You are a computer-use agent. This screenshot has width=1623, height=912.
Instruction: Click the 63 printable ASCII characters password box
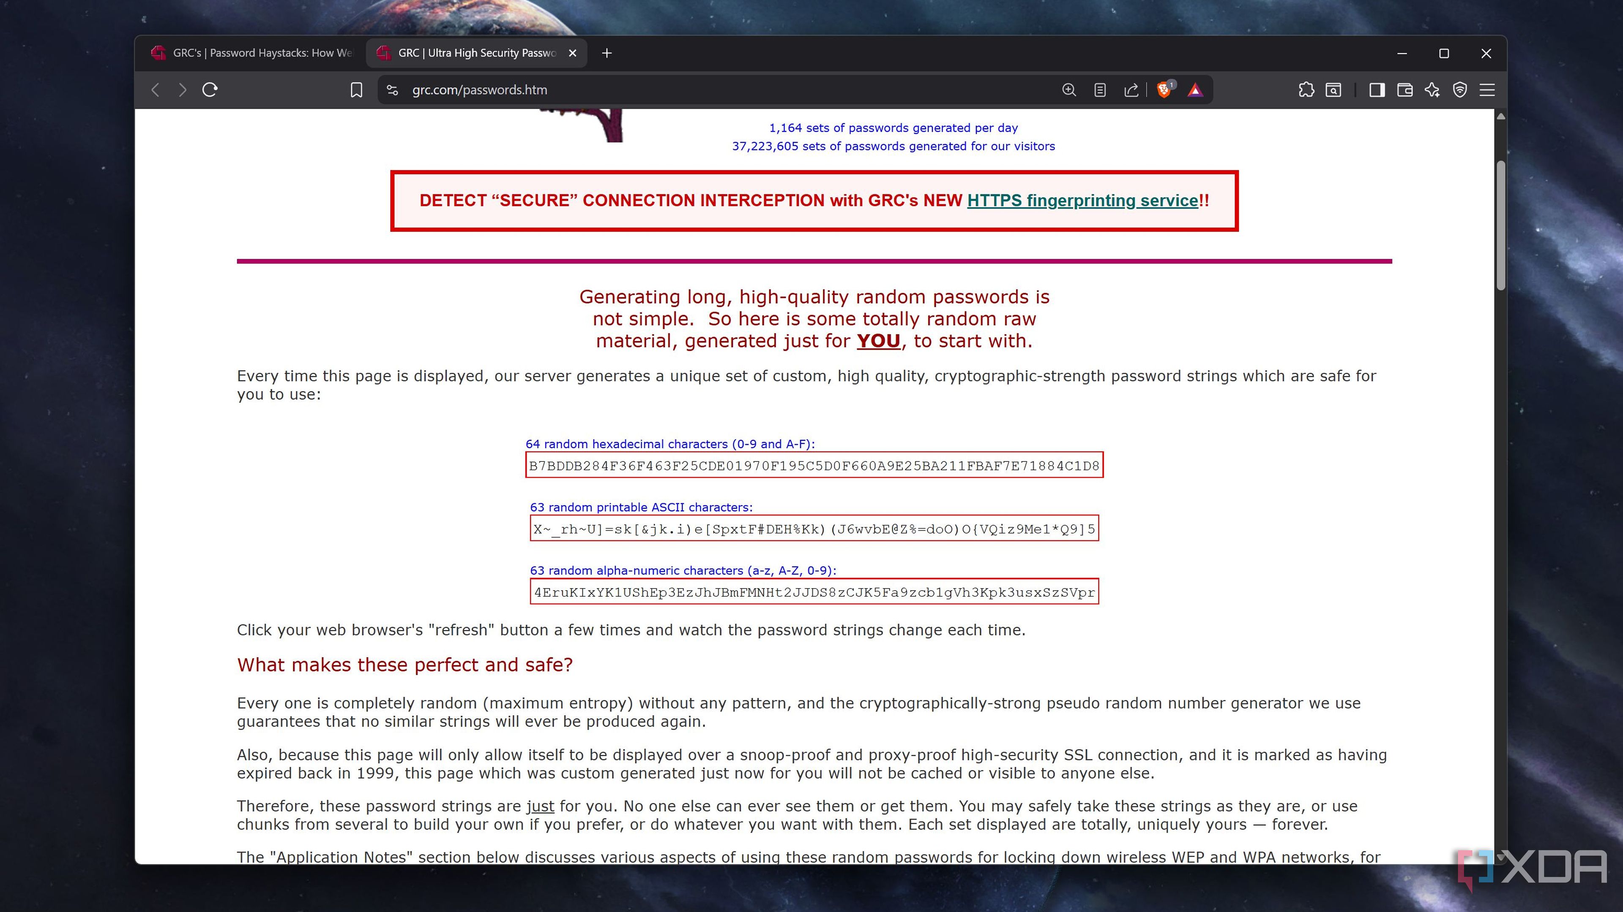point(814,529)
